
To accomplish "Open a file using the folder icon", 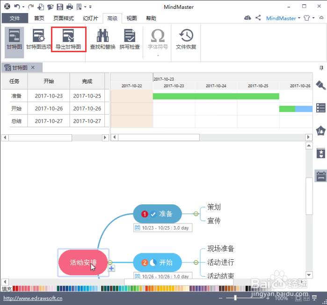I will click(50, 7).
